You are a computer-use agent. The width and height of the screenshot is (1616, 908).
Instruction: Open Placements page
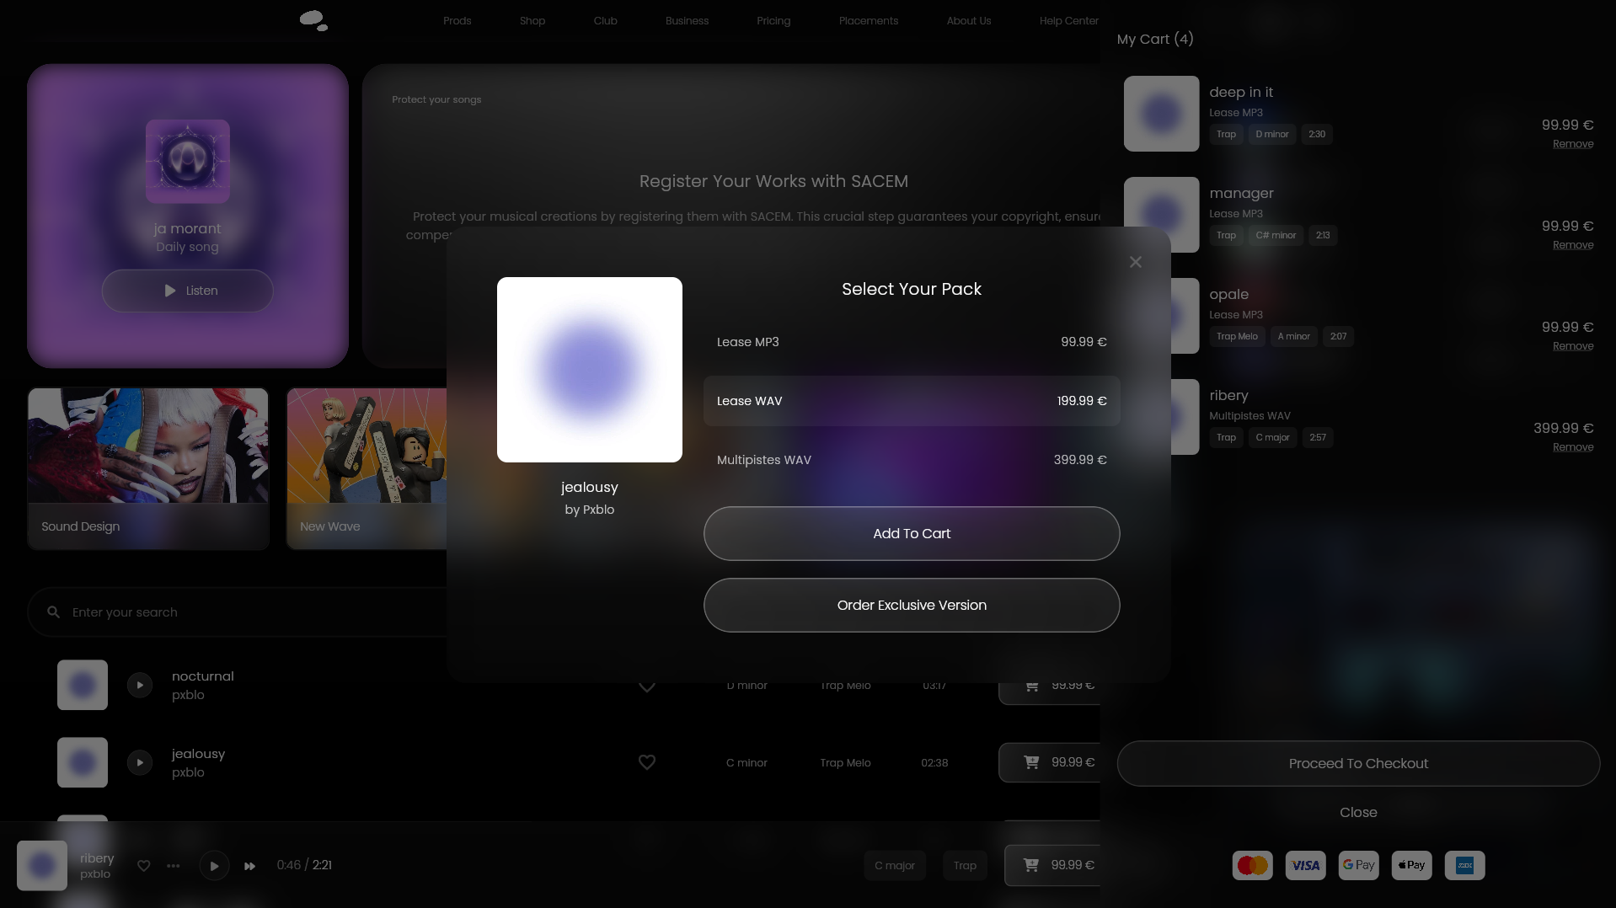pyautogui.click(x=869, y=21)
